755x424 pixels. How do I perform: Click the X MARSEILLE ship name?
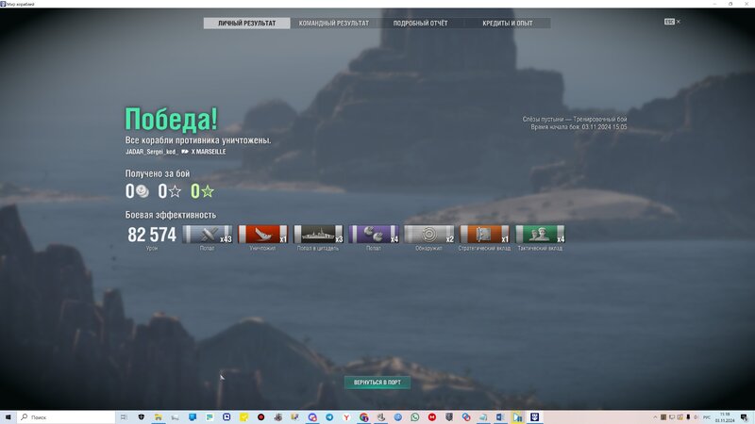[209, 152]
